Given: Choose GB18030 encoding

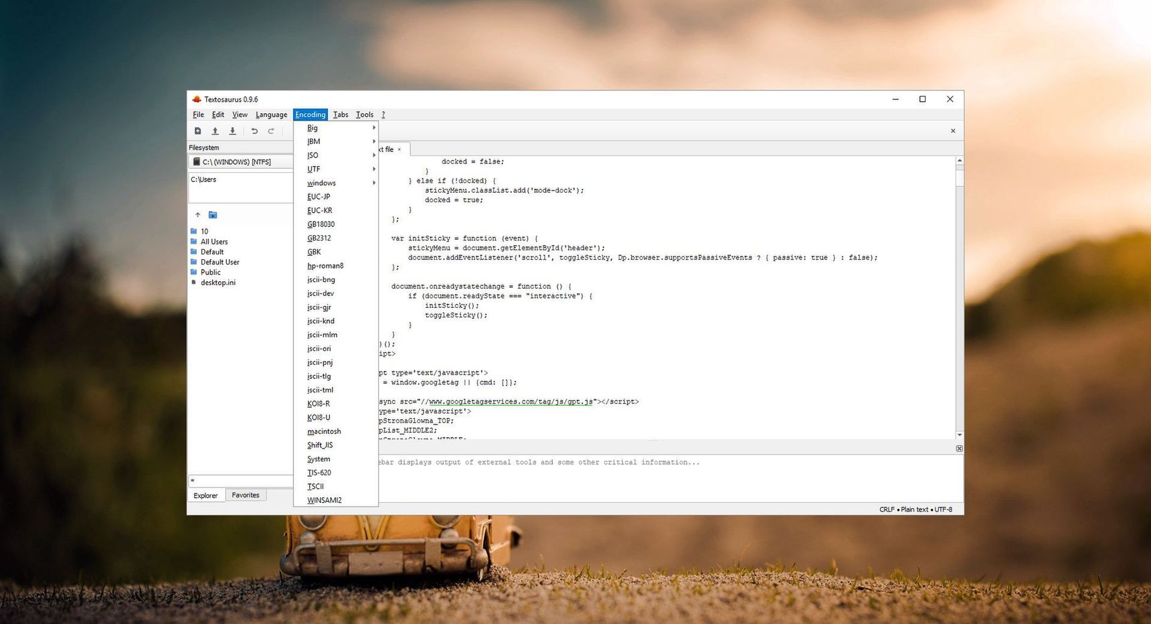Looking at the screenshot, I should tap(336, 224).
